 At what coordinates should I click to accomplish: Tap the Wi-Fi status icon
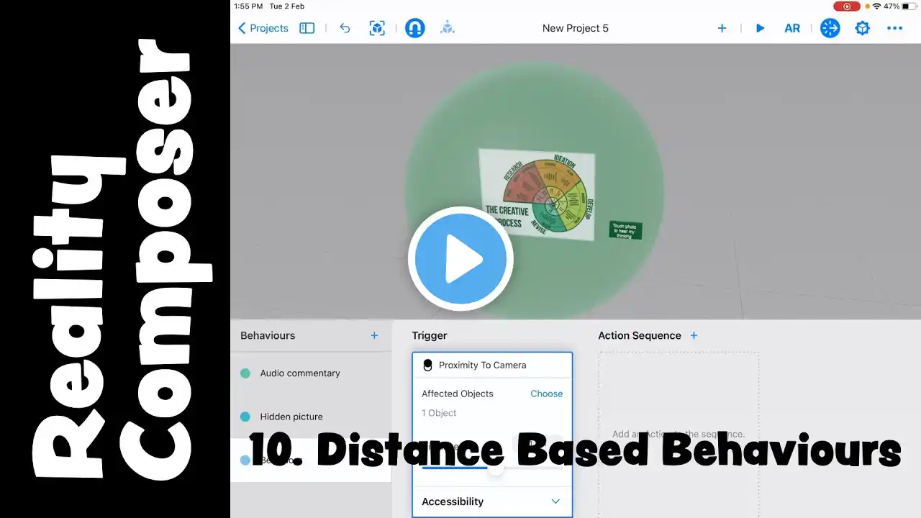pyautogui.click(x=876, y=6)
